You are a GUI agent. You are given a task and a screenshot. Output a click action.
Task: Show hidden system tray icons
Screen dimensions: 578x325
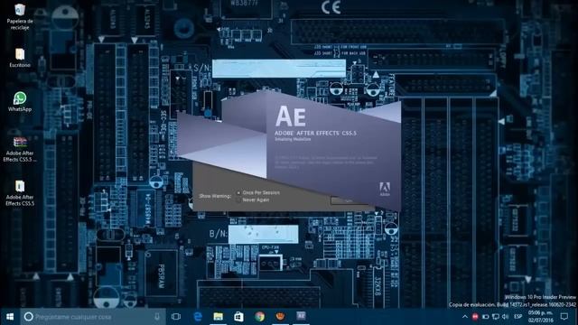tap(465, 317)
